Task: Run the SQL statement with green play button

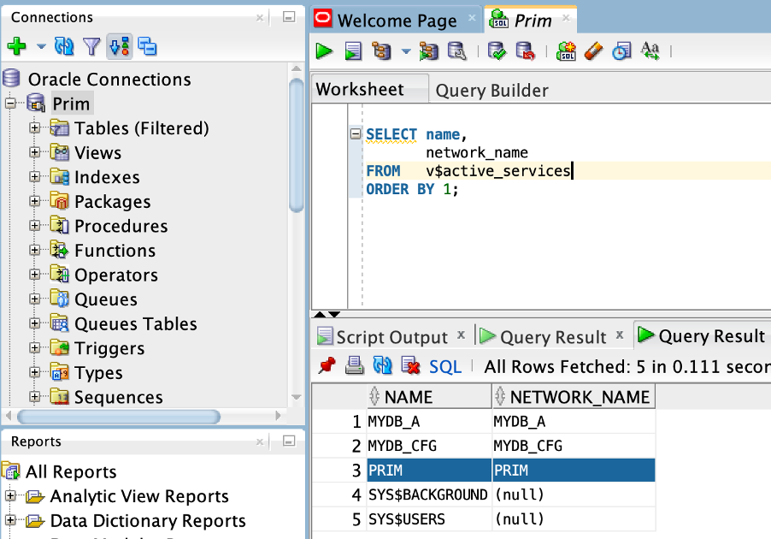Action: [324, 51]
